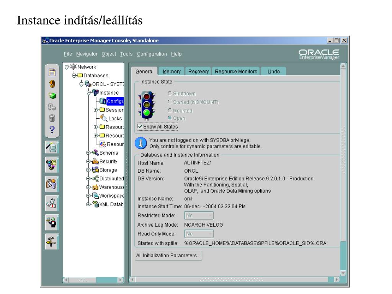This screenshot has width=392, height=294.
Task: Collapse the ORCL database node
Action: [81, 84]
